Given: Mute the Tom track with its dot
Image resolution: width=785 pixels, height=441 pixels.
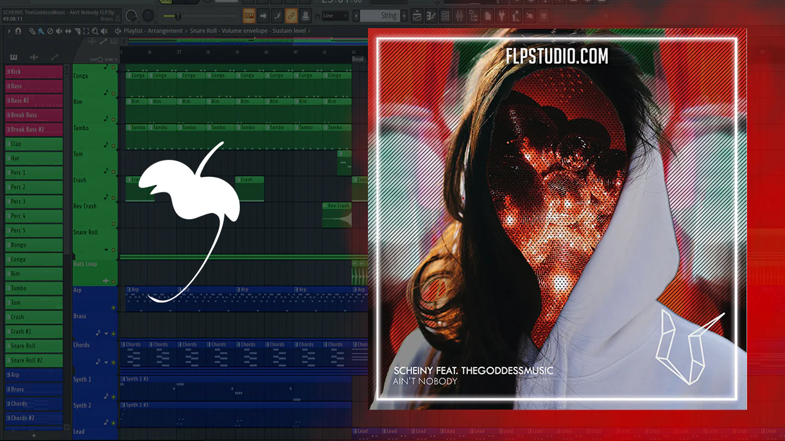Looking at the screenshot, I should [x=113, y=171].
